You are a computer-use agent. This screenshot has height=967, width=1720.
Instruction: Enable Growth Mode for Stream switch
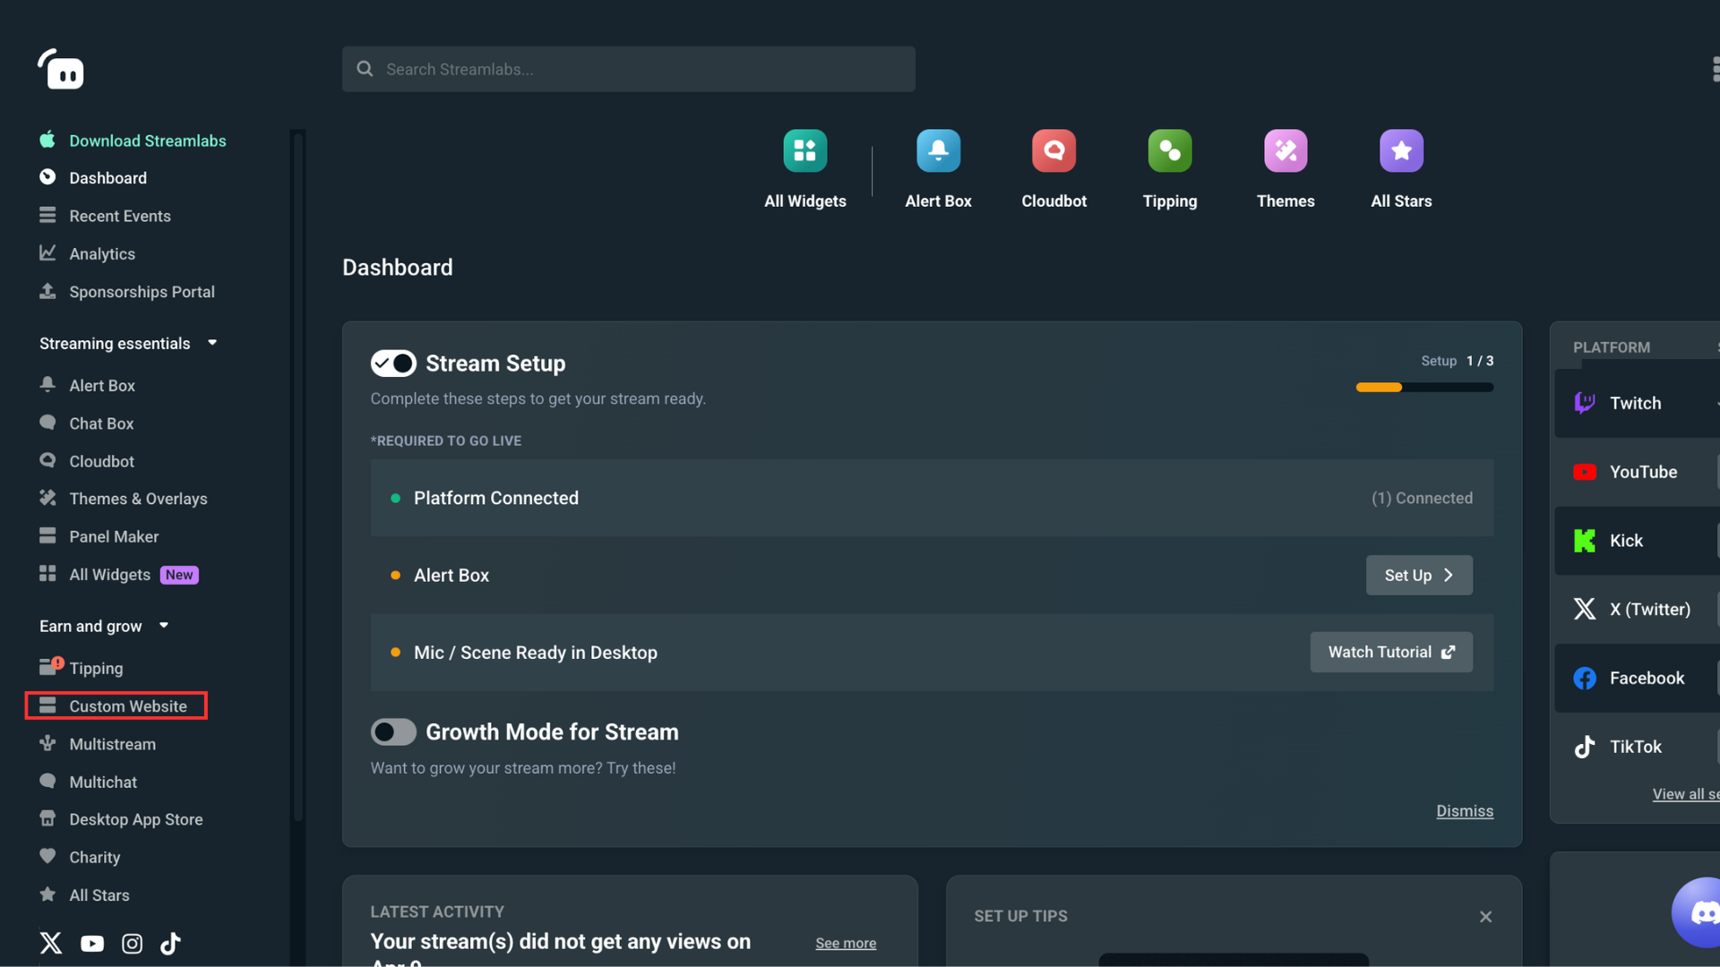(393, 732)
